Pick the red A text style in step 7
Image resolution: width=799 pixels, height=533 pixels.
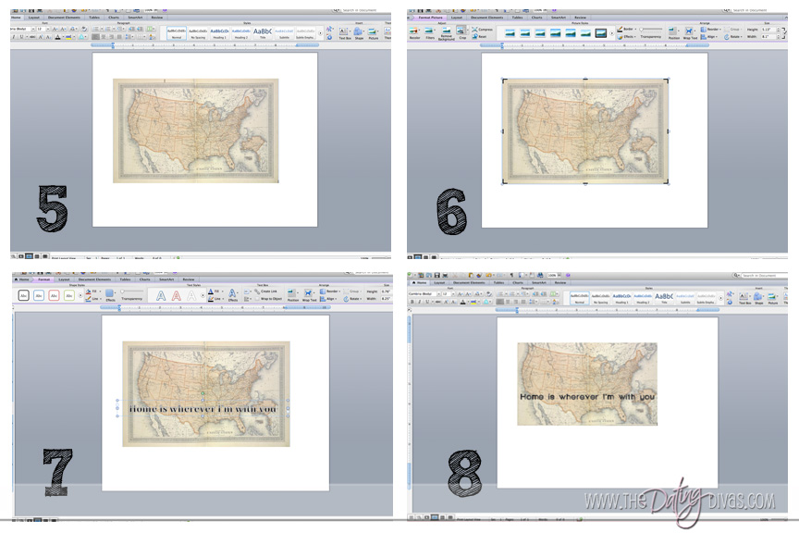[x=177, y=296]
